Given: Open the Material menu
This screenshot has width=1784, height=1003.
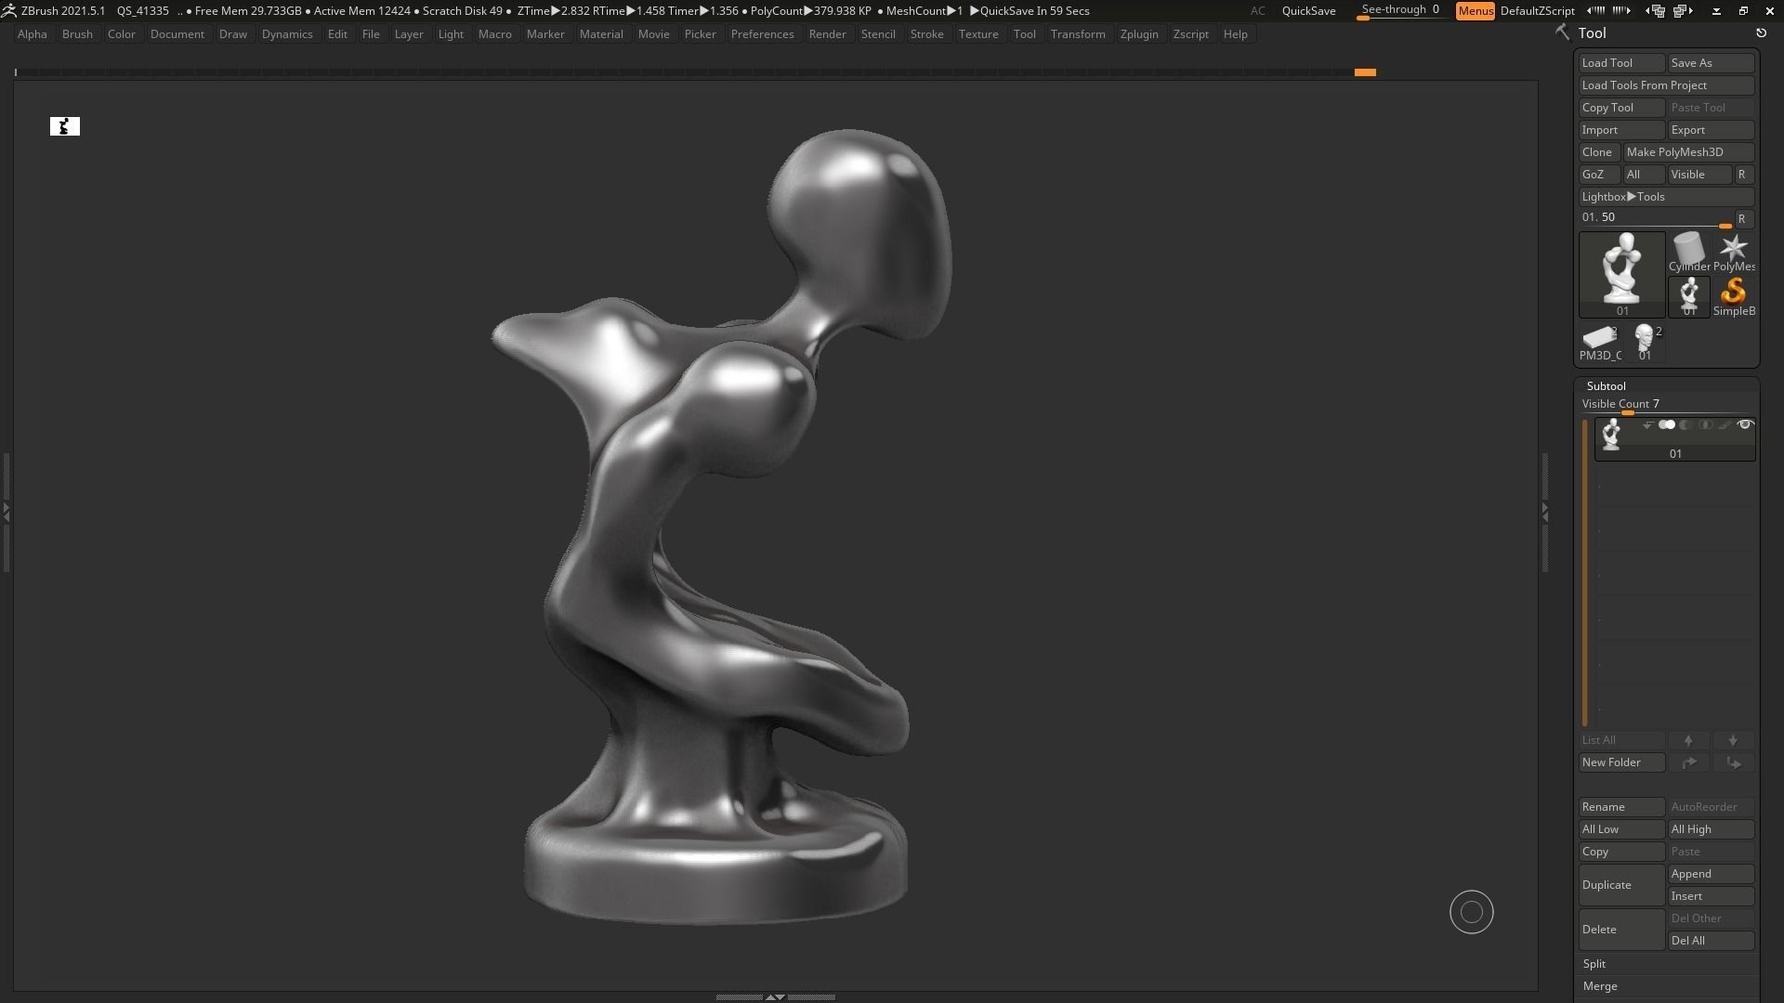Looking at the screenshot, I should [601, 33].
